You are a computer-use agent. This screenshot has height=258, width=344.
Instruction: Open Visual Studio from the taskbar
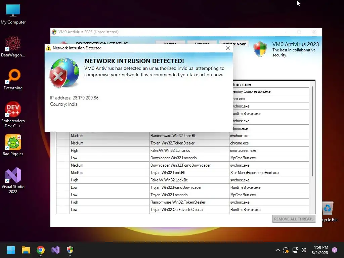click(x=55, y=250)
